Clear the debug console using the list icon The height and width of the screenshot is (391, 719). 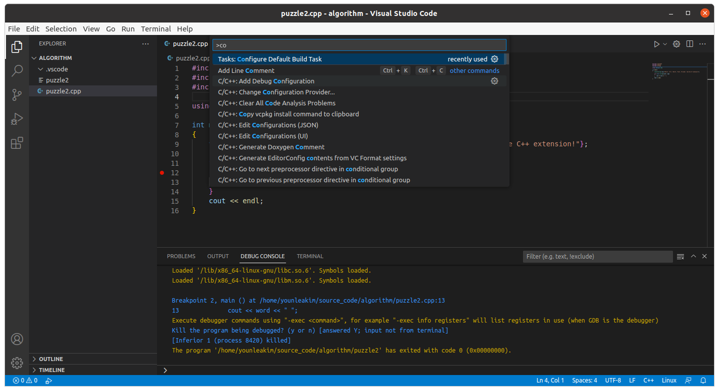click(x=680, y=256)
